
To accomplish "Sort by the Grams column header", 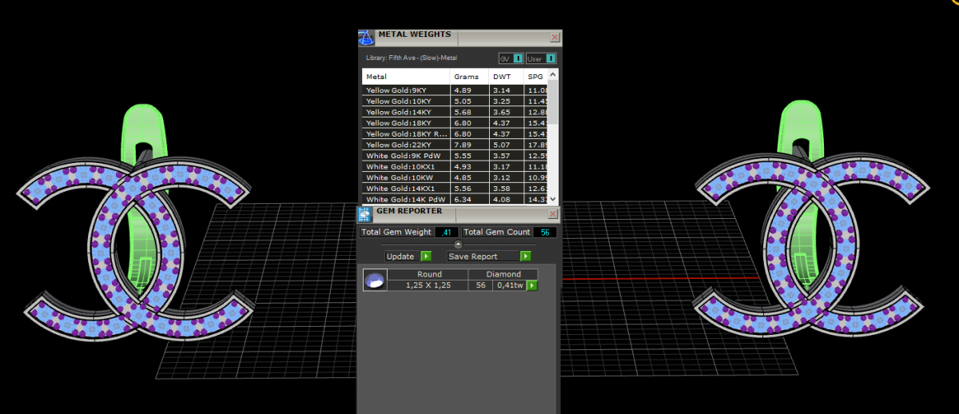I will (468, 77).
